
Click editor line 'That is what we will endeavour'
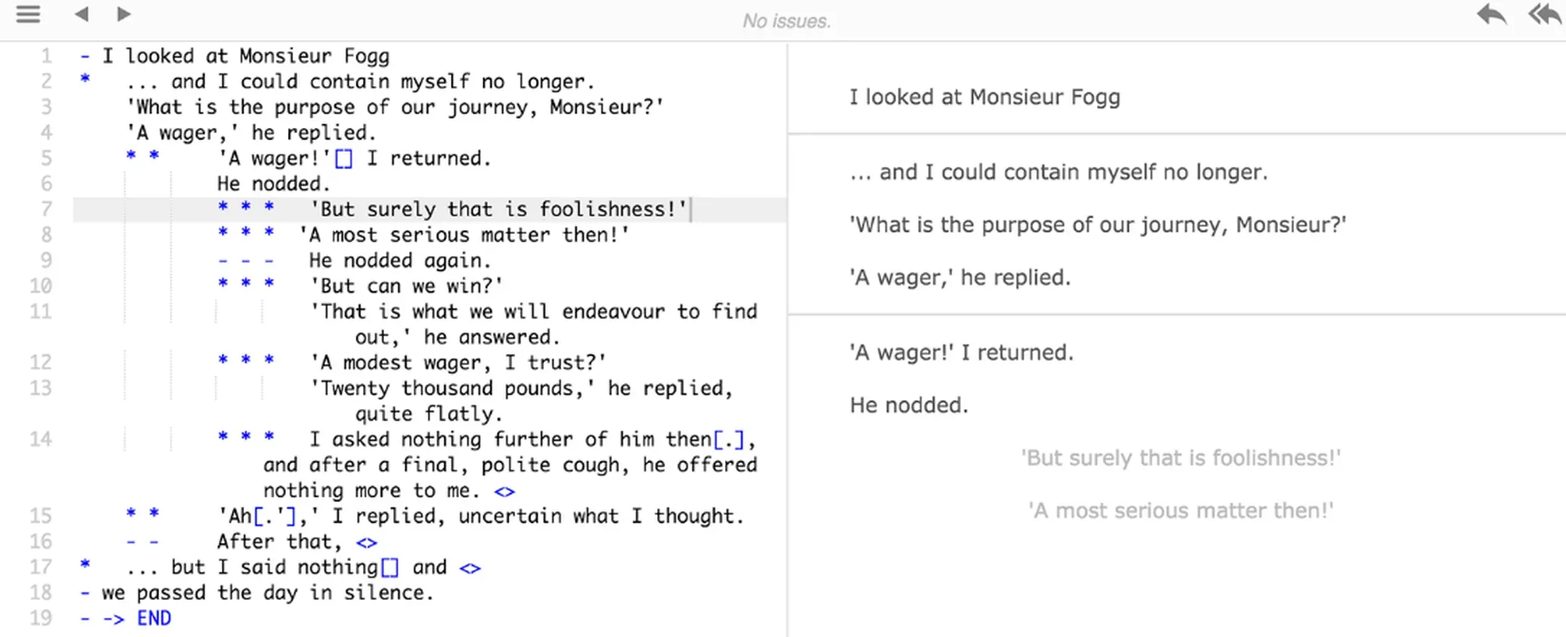click(533, 324)
